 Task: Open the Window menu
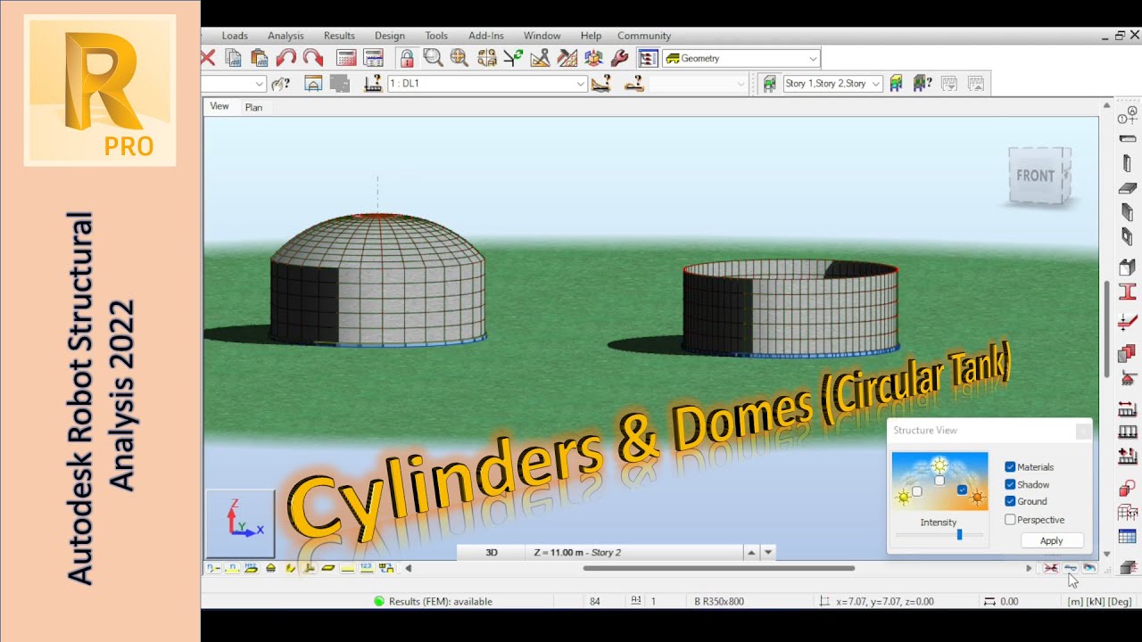(542, 36)
